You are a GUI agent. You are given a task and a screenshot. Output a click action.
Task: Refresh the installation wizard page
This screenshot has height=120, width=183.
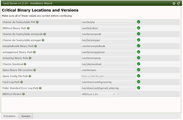178,3
